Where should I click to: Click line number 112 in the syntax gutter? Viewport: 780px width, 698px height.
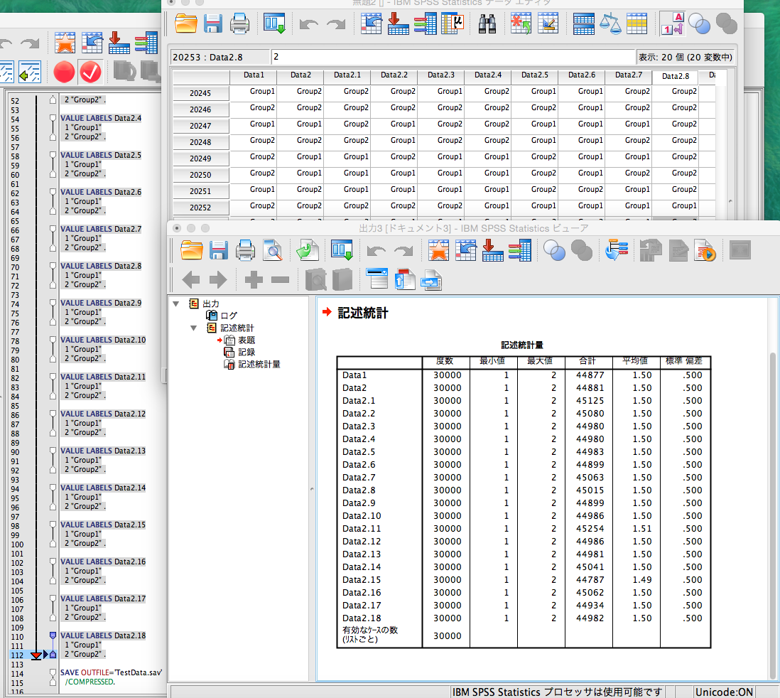coord(17,655)
